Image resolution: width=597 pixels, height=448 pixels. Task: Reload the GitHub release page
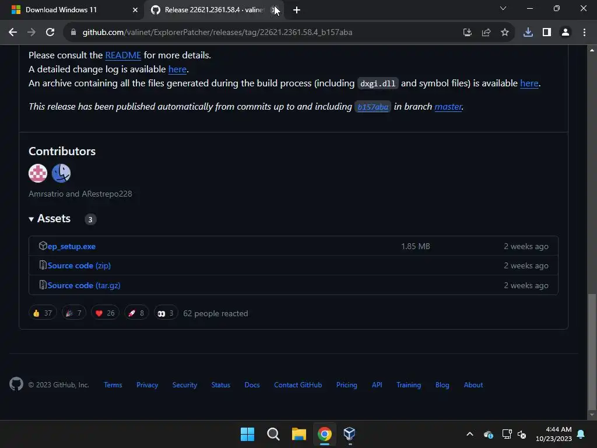tap(50, 33)
